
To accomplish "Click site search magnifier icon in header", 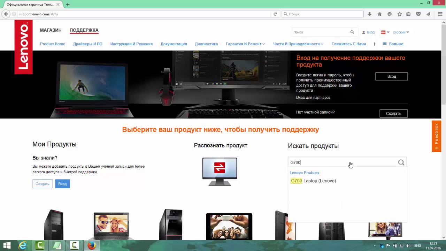I will pyautogui.click(x=352, y=32).
